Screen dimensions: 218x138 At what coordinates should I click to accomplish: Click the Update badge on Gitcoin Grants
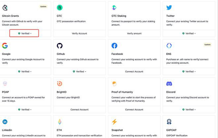point(43,6)
